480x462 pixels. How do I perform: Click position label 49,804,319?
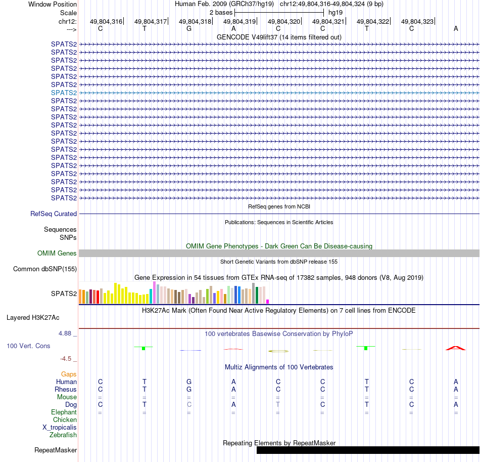[239, 21]
